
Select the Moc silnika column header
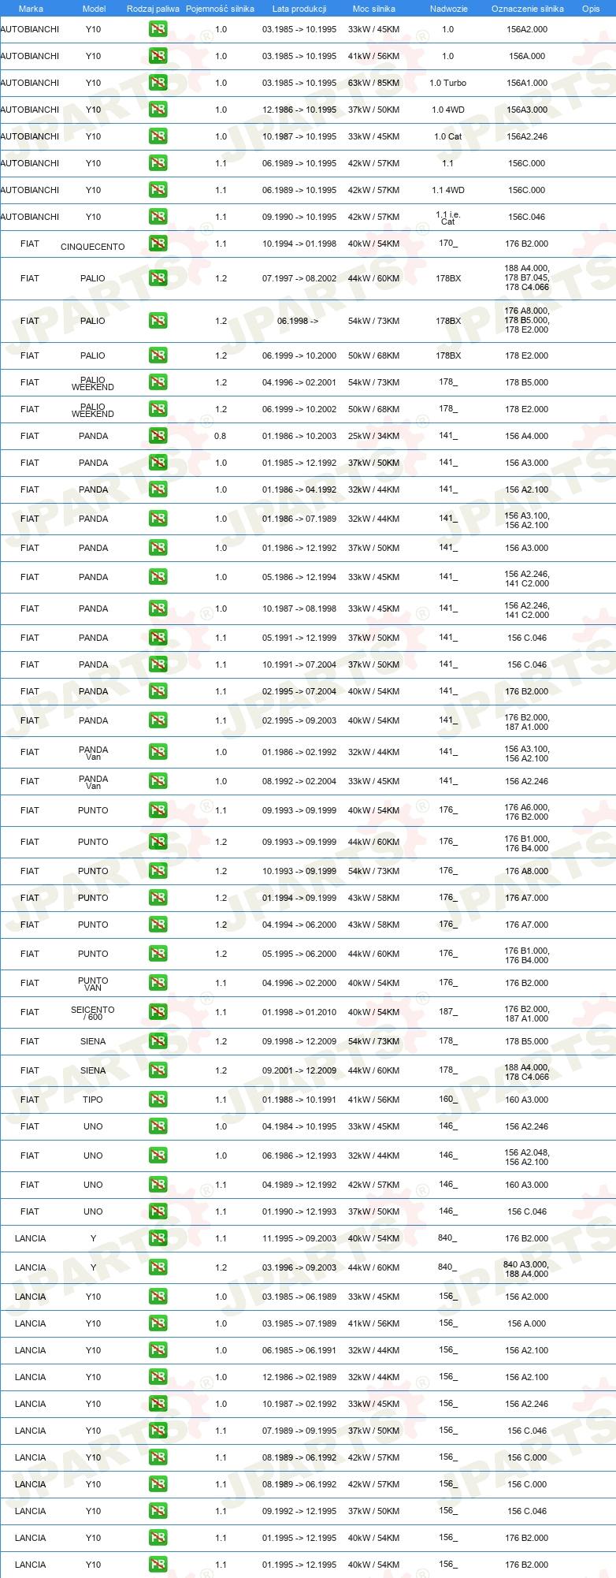click(374, 9)
